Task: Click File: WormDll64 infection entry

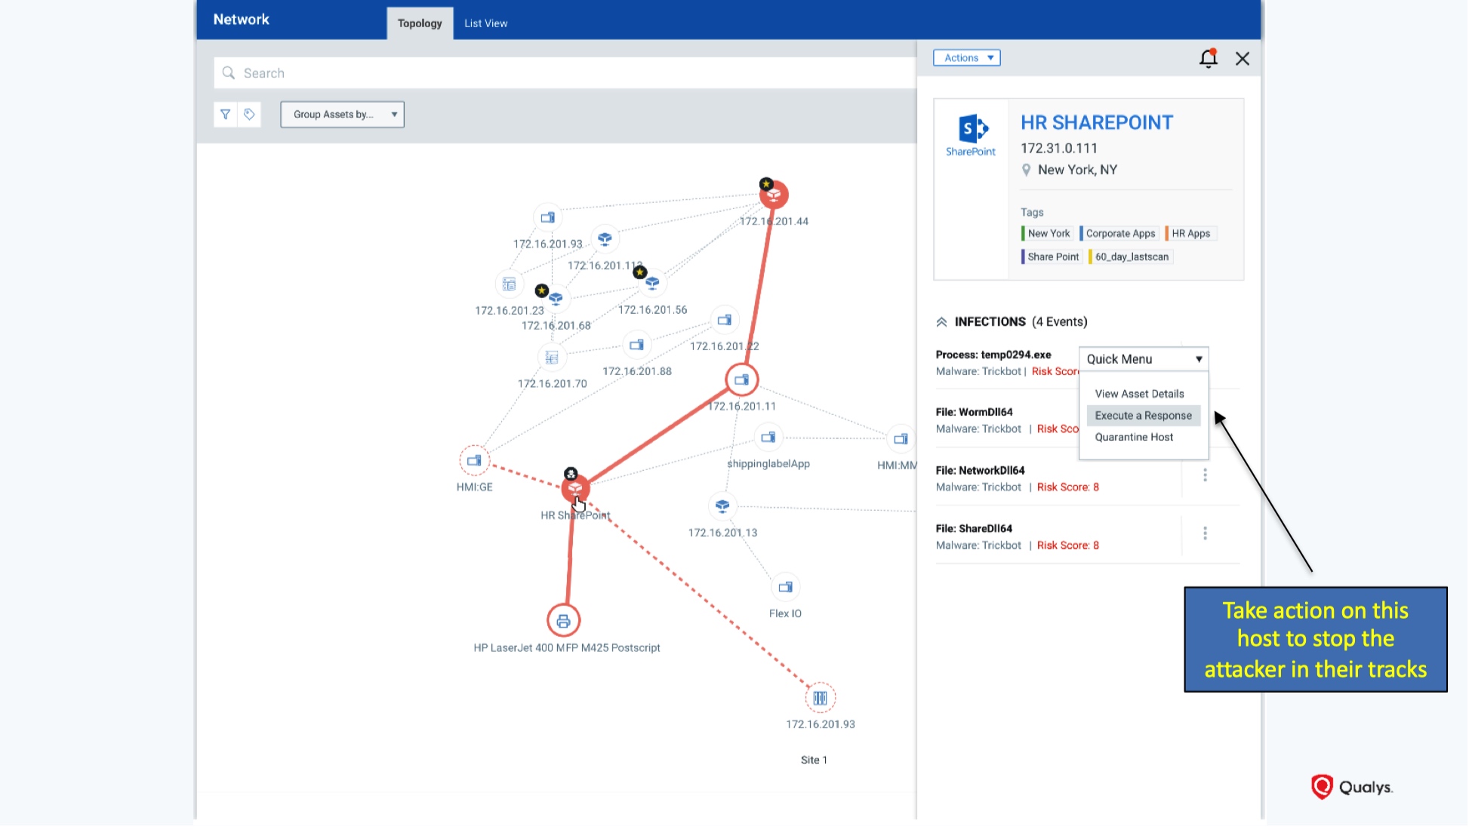Action: [974, 412]
